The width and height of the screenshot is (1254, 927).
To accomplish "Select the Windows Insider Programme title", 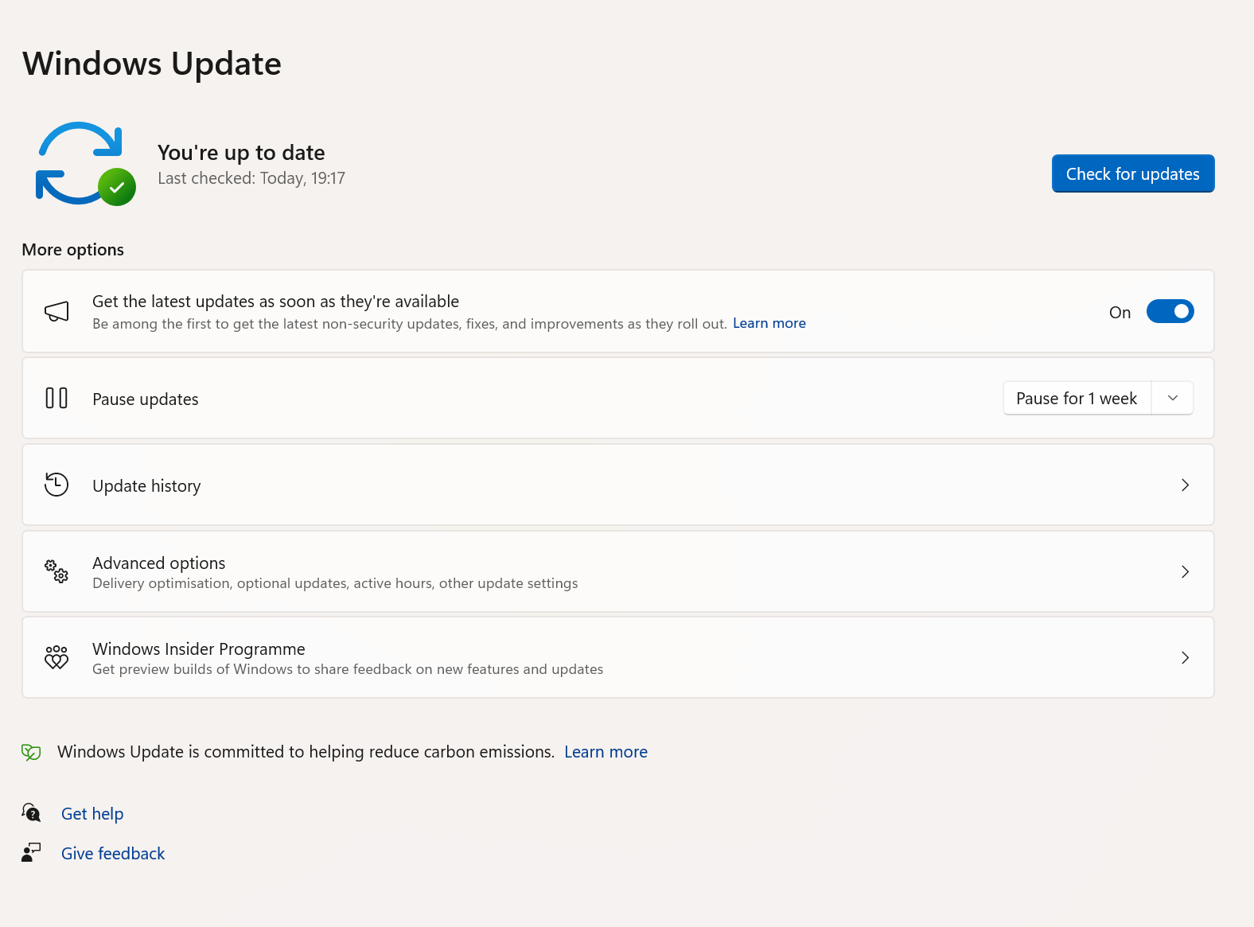I will click(199, 649).
